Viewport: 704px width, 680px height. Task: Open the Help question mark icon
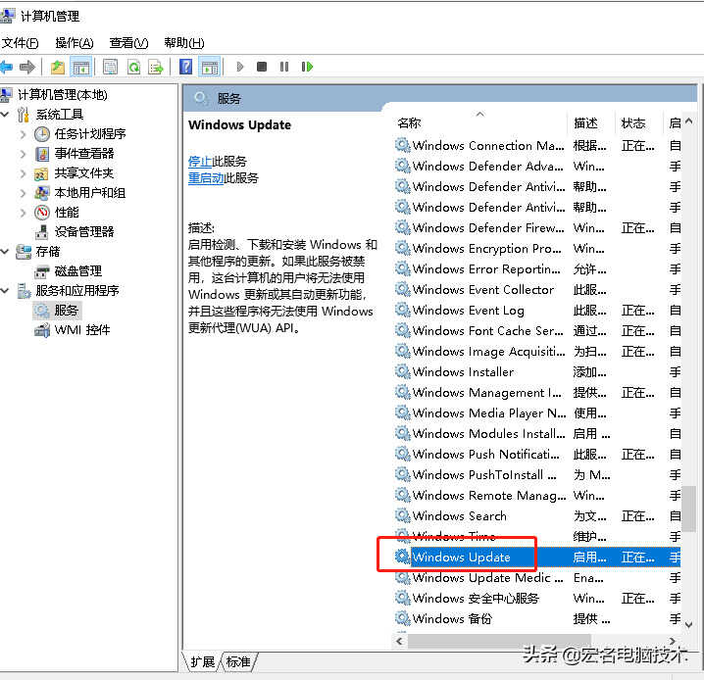(x=185, y=68)
